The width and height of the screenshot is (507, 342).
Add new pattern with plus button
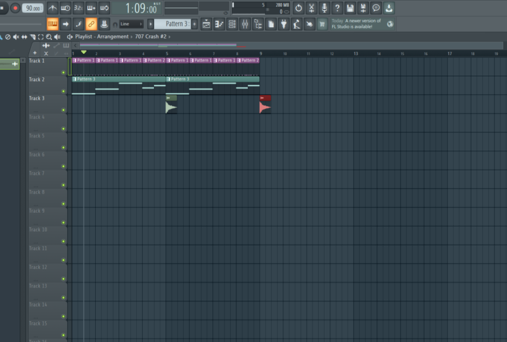[195, 24]
